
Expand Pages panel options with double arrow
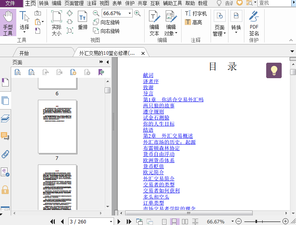(x=101, y=62)
